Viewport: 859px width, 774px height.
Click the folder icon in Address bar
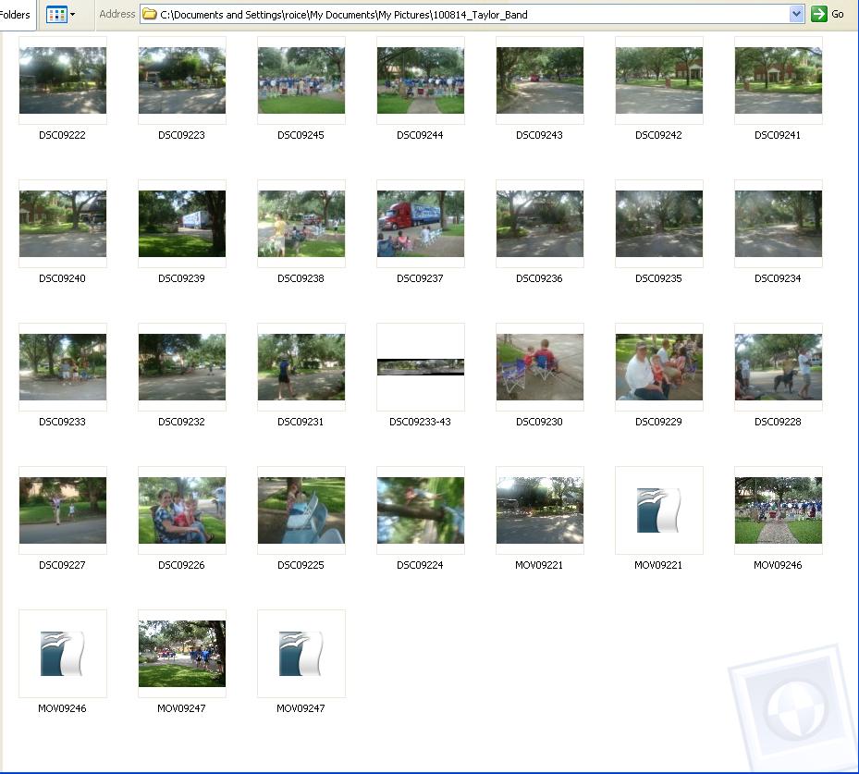(150, 15)
